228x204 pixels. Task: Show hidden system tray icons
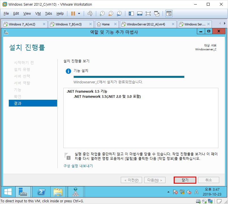[168, 192]
